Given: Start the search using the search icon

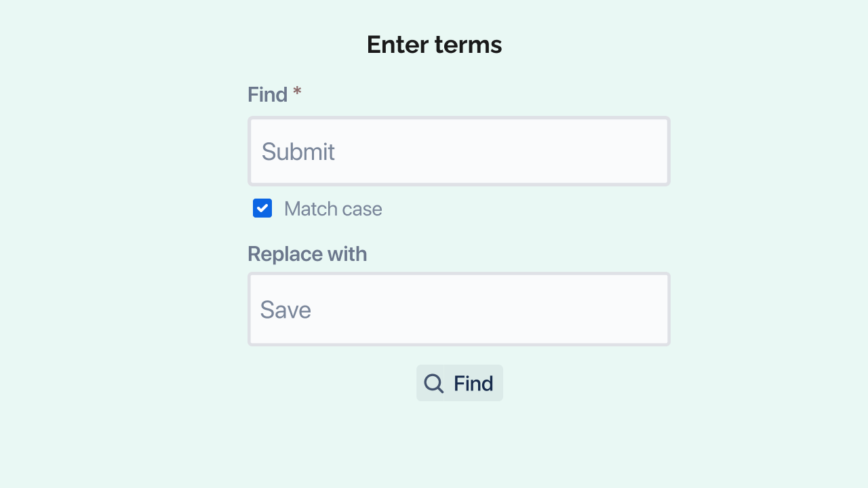Looking at the screenshot, I should coord(434,384).
